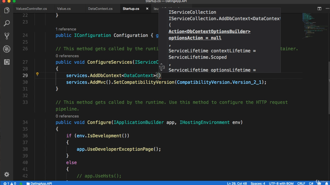Open the editor More Actions ellipsis

pos(327,9)
